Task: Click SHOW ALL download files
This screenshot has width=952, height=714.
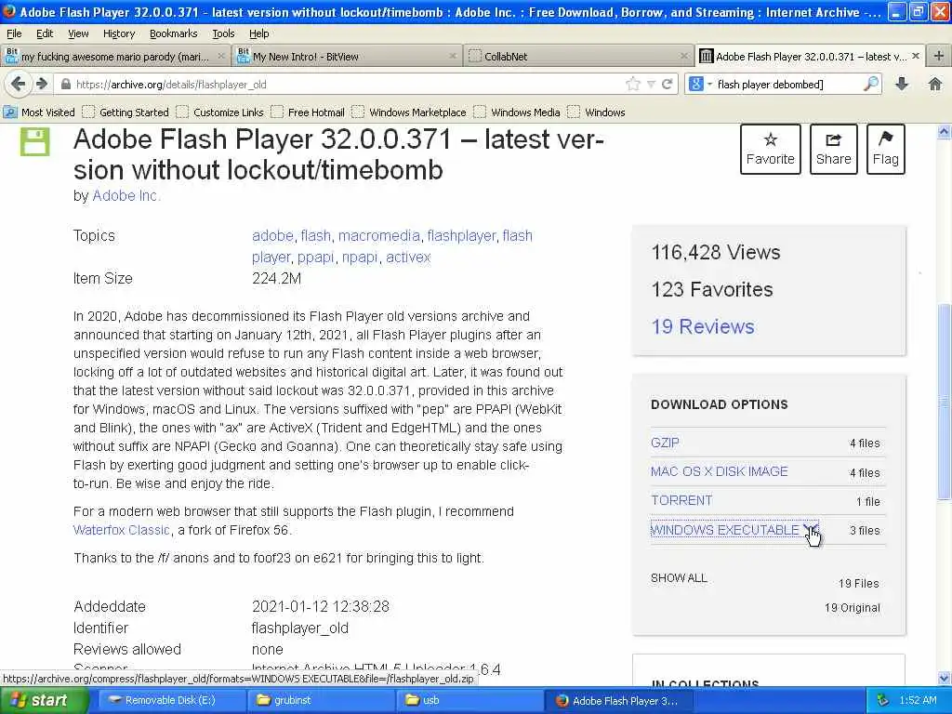Action: 679,578
